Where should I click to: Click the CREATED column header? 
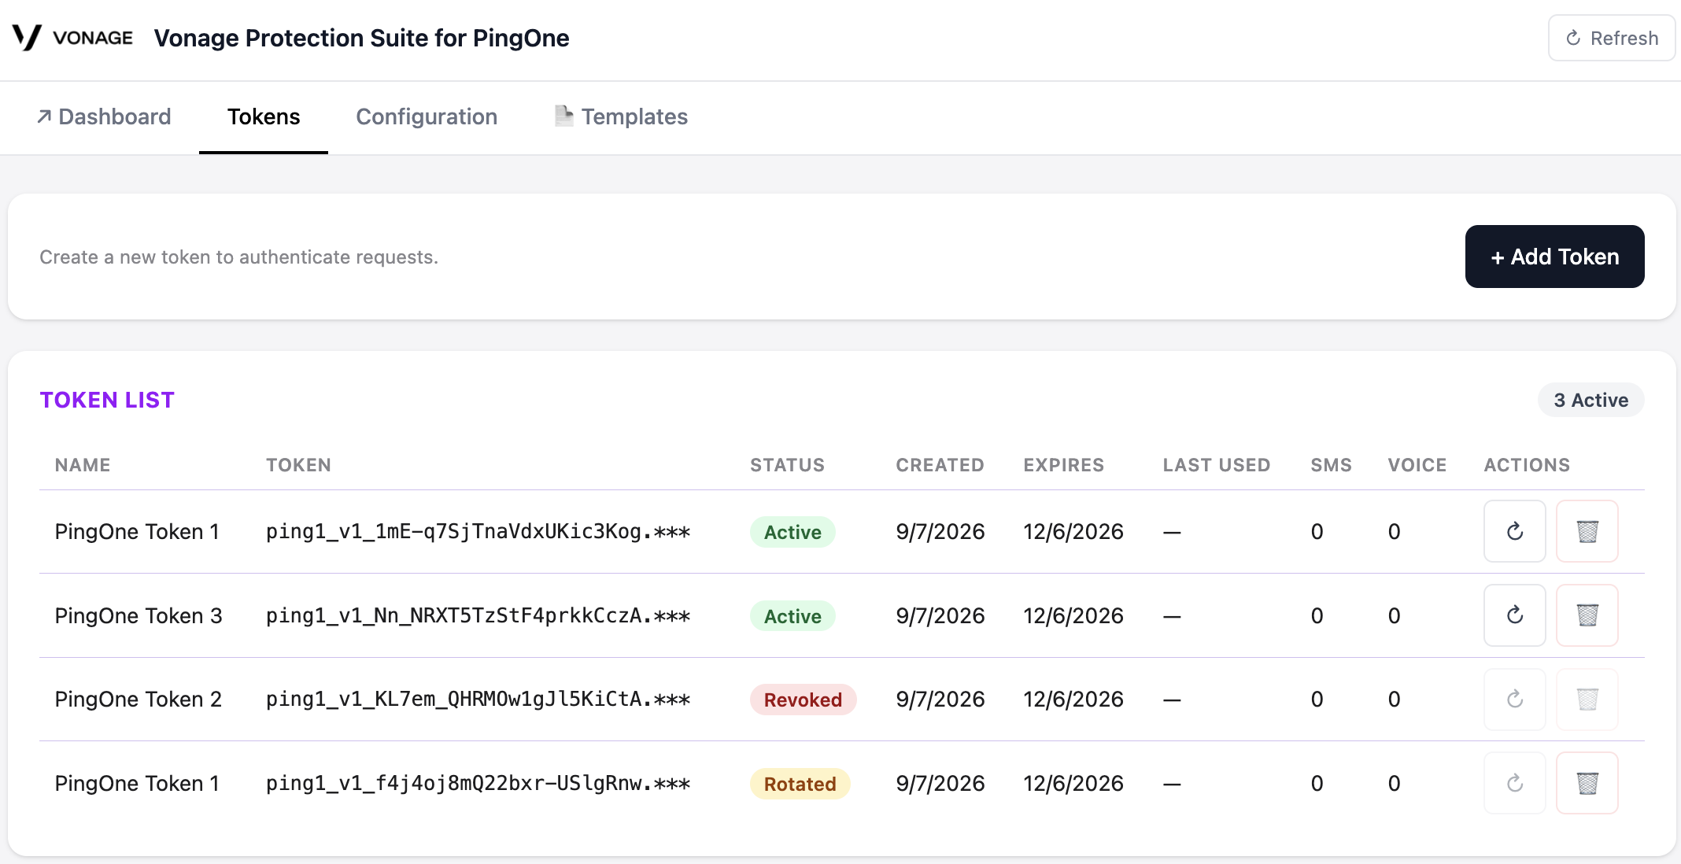point(940,465)
